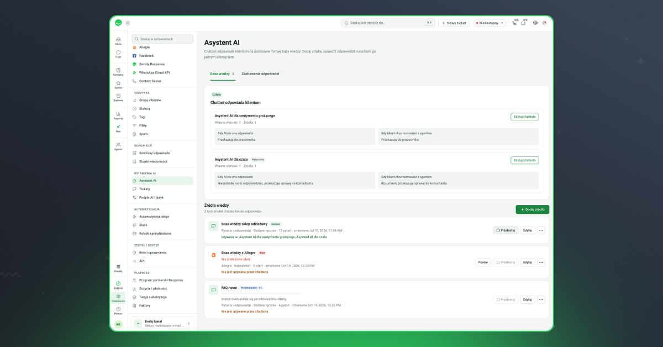
Task: Switch to Baza wiedzy tab
Action: (x=222, y=73)
